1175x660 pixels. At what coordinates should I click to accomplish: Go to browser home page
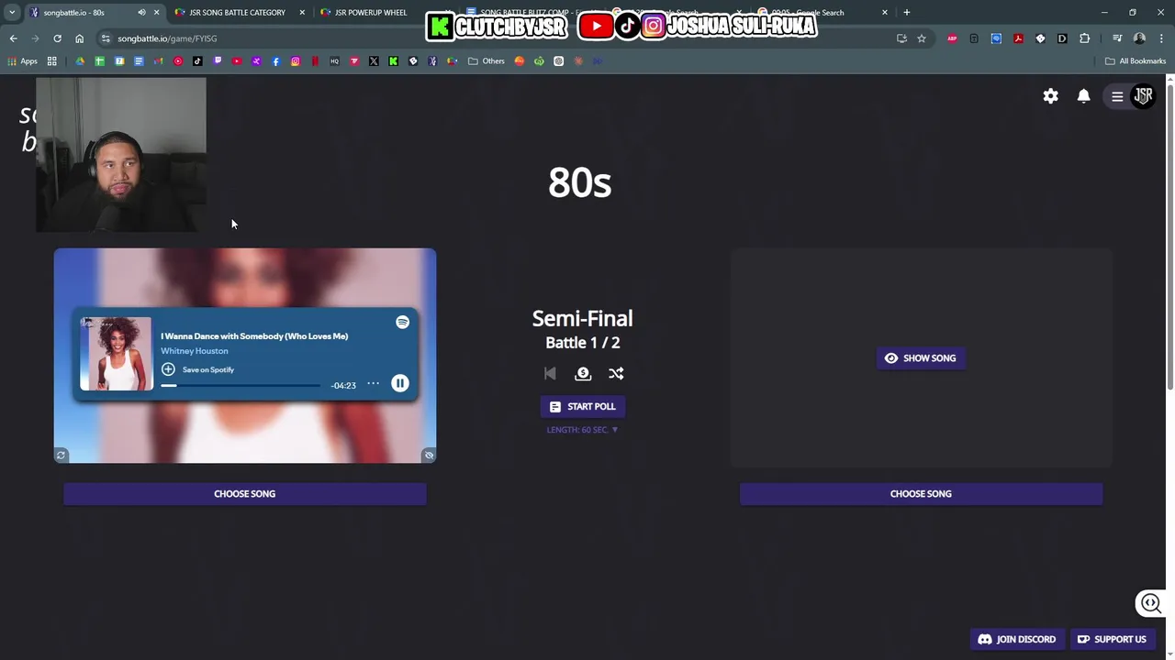(x=79, y=38)
